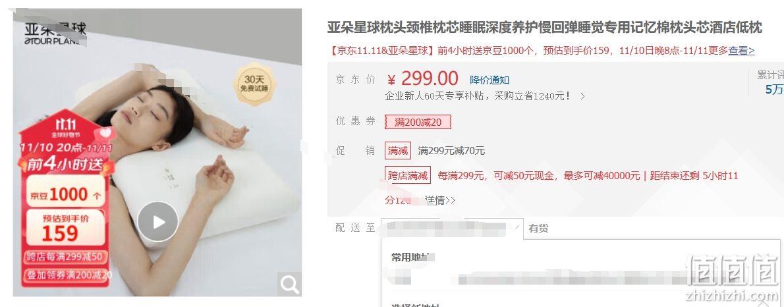784x307 pixels.
Task: Click the 11.11 全球好物节 promo badge
Action: 66,128
